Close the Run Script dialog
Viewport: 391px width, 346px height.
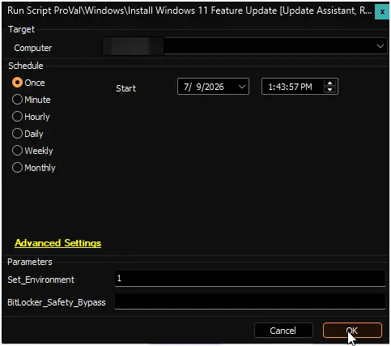point(382,12)
